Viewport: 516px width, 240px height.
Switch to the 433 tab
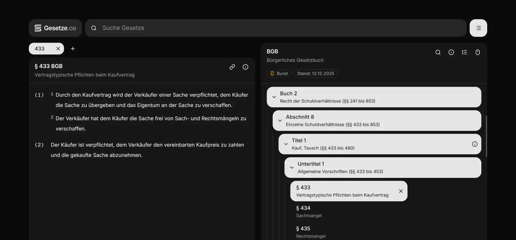tap(40, 49)
